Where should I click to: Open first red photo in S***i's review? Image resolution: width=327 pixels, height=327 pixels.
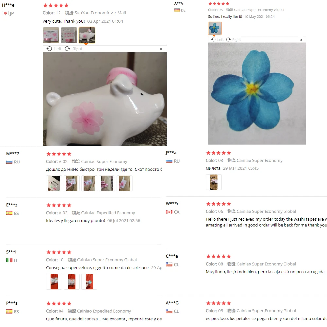click(x=54, y=282)
